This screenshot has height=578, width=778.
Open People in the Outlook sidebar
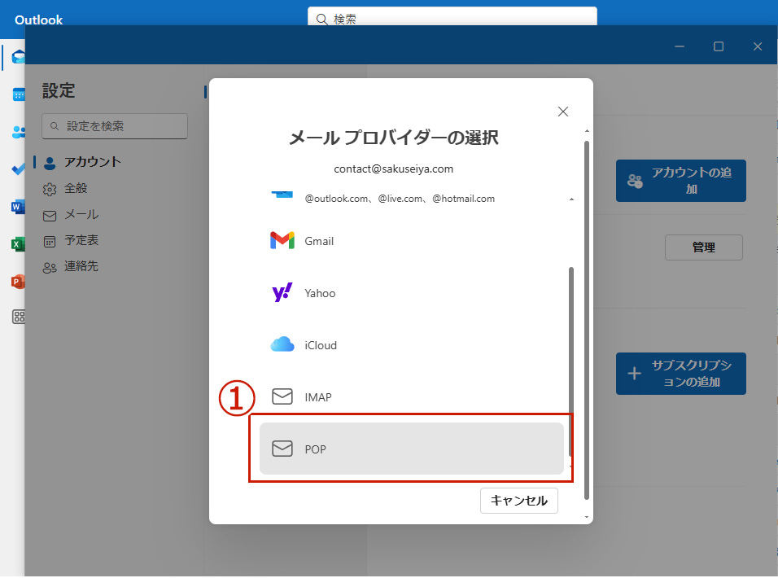click(x=19, y=132)
